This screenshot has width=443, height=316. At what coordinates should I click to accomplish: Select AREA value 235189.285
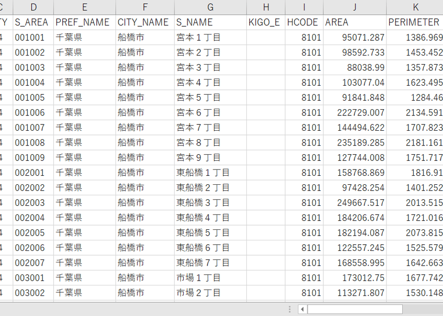click(355, 143)
